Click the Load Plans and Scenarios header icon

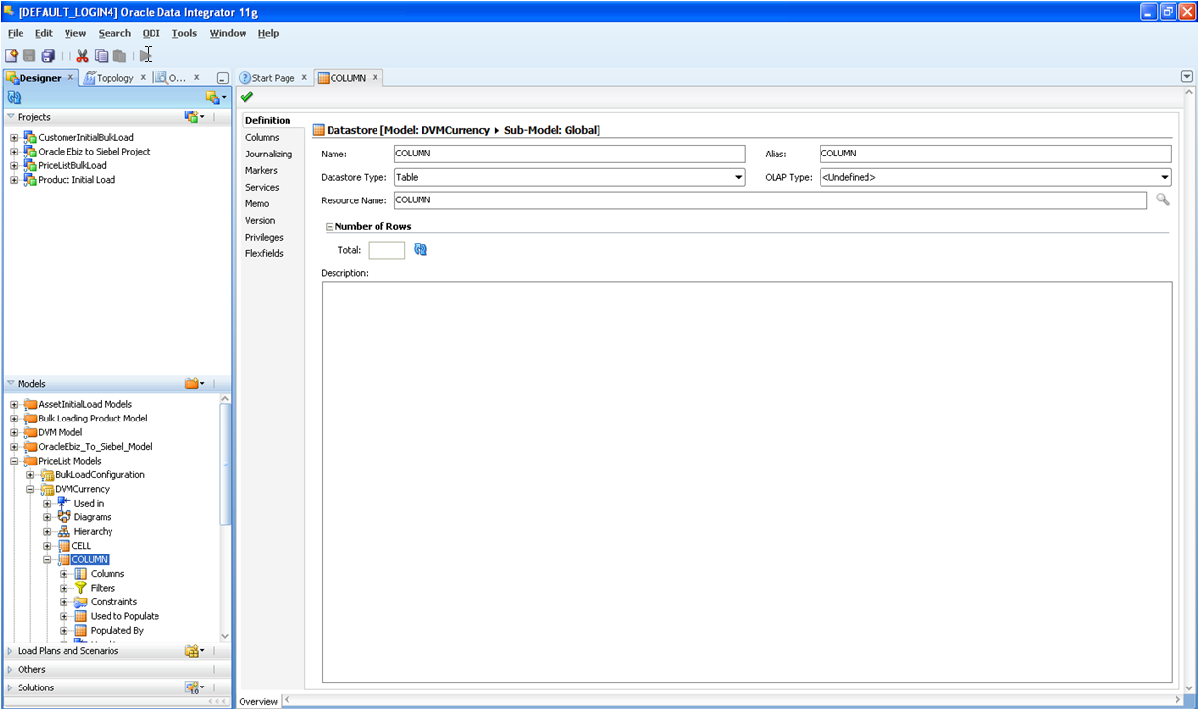[x=194, y=651]
